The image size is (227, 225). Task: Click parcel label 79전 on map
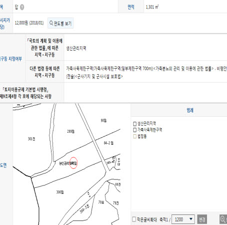(116, 203)
